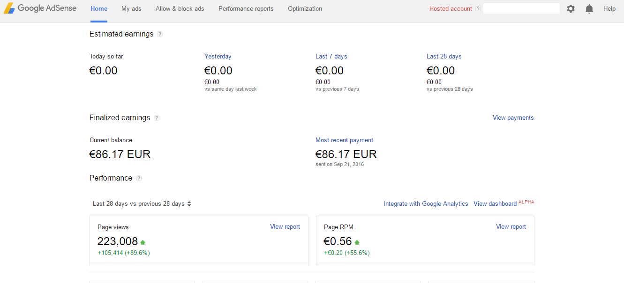Image resolution: width=624 pixels, height=283 pixels.
Task: Click help icon next to Hosted account
Action: [x=478, y=9]
